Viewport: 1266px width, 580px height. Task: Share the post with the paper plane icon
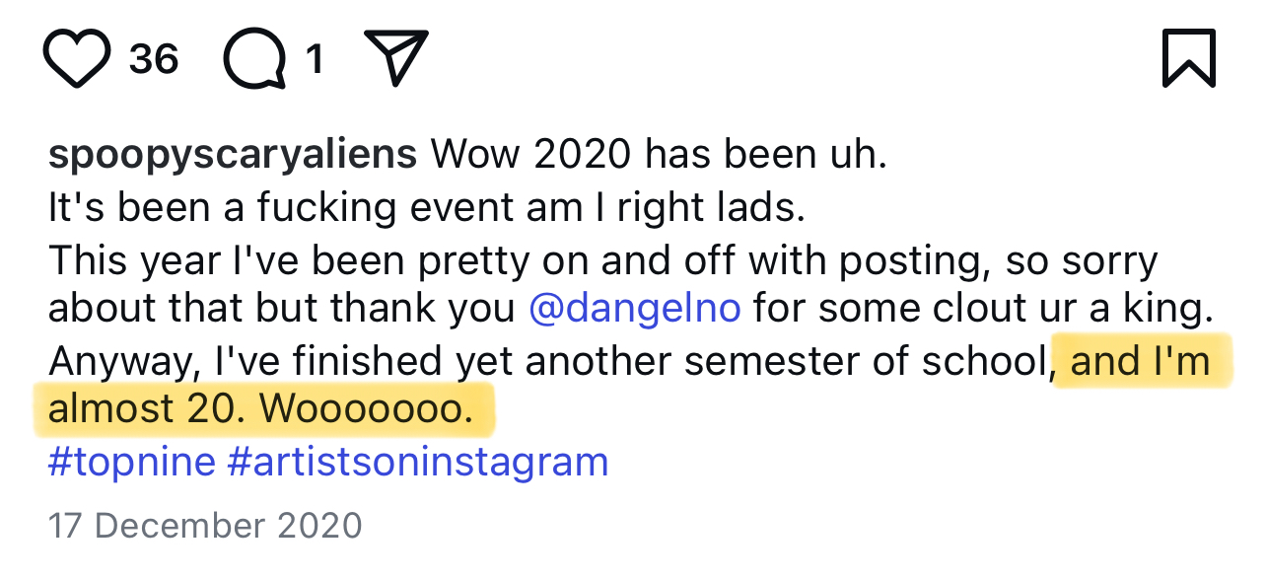tap(395, 56)
